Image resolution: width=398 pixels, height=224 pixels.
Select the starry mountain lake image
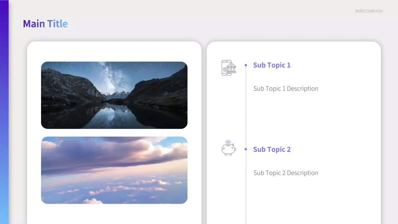coord(114,95)
